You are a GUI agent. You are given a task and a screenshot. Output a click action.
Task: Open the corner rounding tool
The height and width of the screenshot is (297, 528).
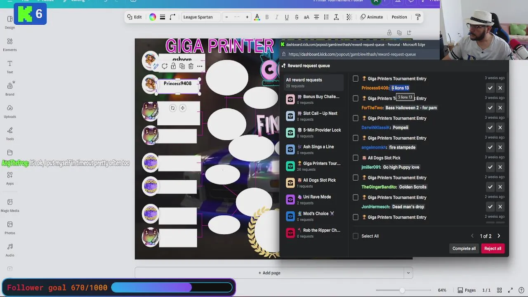pos(172,17)
